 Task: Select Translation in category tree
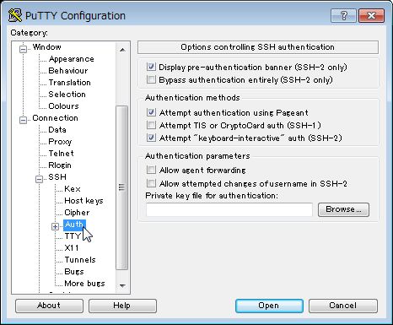point(69,83)
